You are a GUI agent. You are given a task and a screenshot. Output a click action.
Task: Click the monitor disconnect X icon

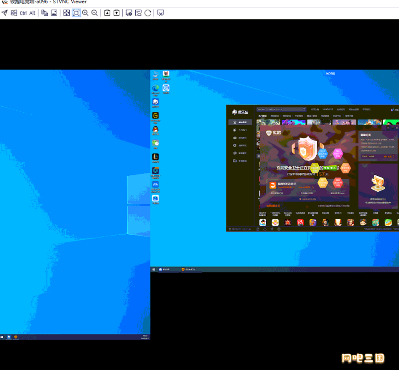(161, 13)
